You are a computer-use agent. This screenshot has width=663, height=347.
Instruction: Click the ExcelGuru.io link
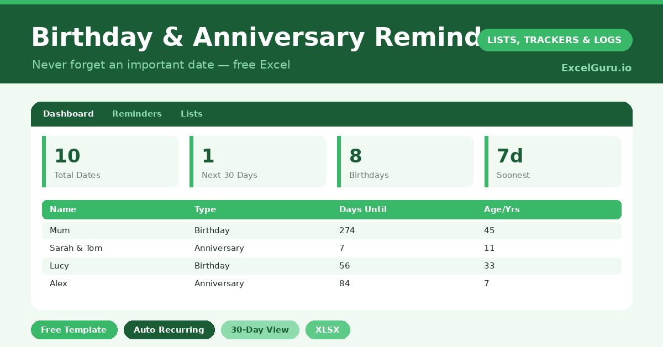[596, 68]
